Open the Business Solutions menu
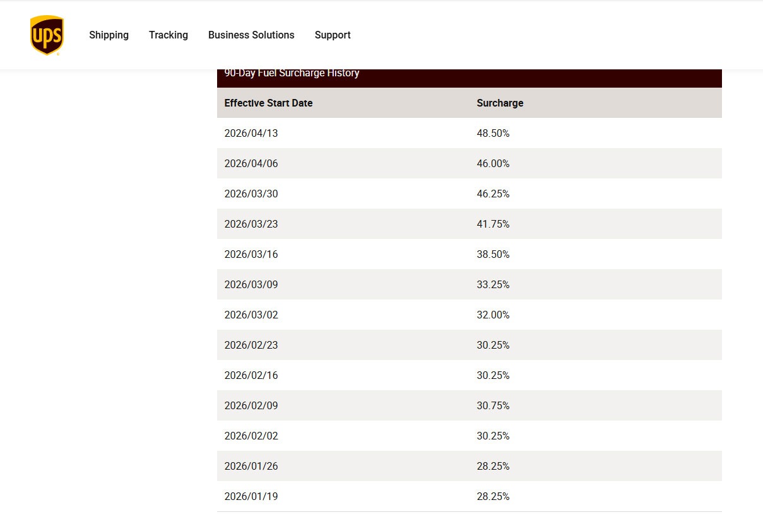Screen dimensions: 763x517 tap(251, 35)
